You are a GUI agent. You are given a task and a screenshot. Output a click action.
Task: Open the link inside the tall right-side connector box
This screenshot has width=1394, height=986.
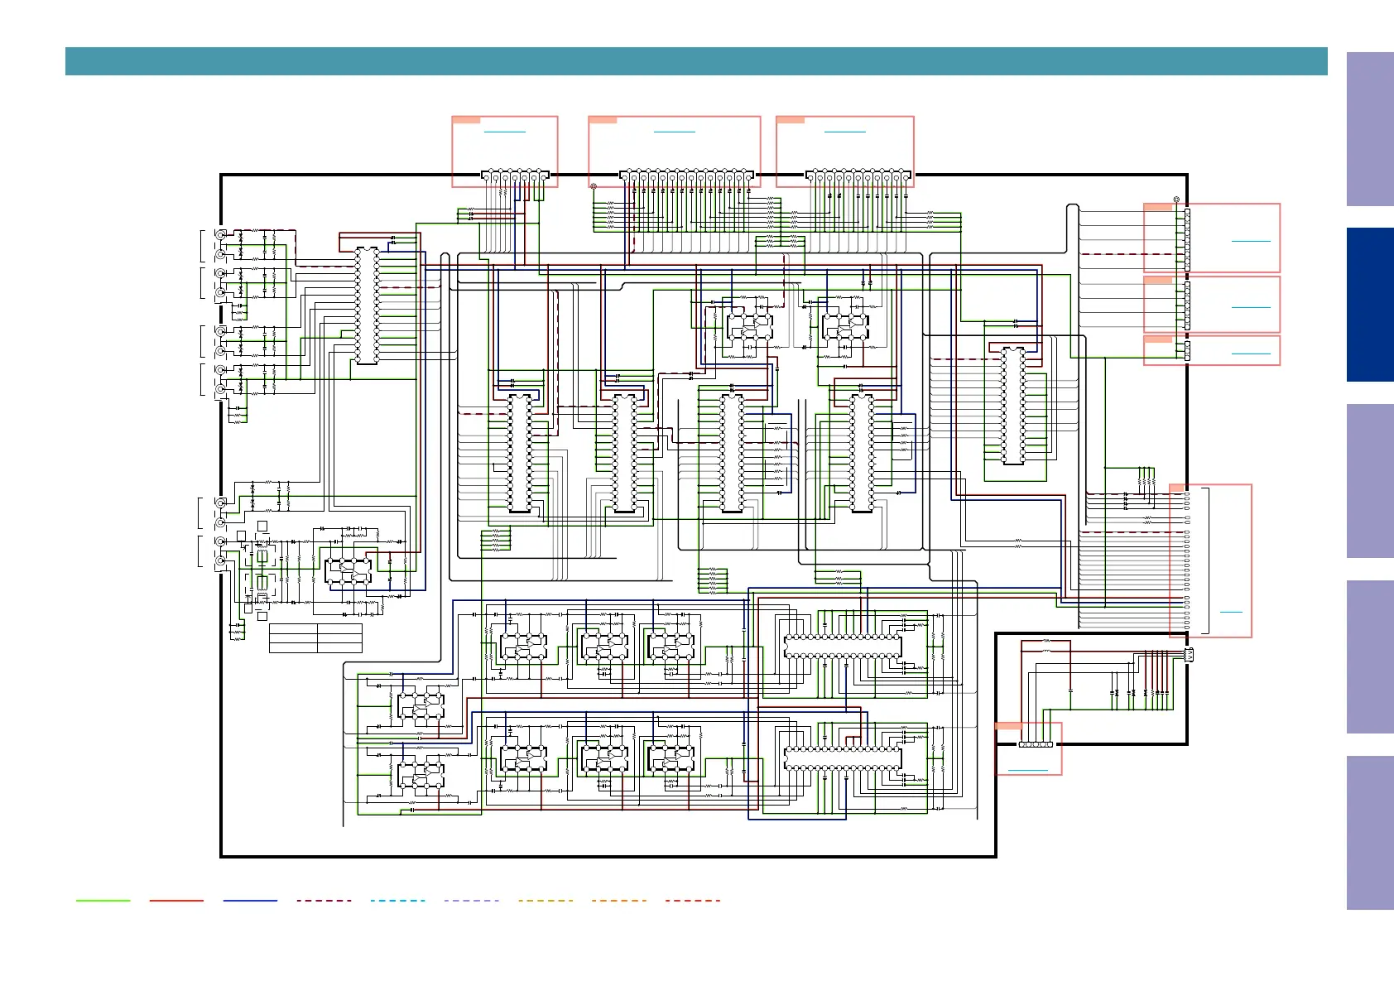point(1232,611)
